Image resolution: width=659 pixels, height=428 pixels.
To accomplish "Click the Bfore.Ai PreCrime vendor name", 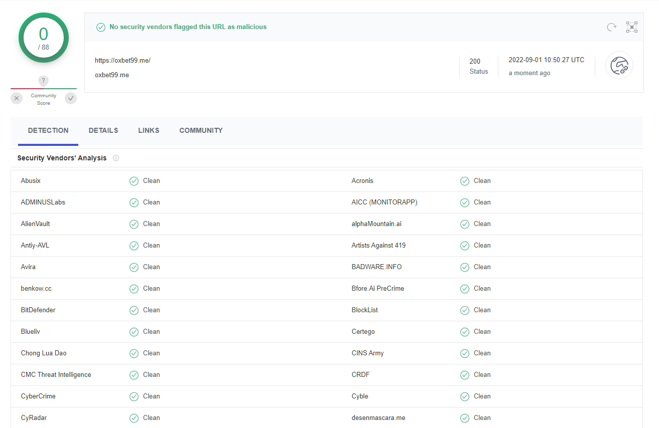I will (378, 289).
